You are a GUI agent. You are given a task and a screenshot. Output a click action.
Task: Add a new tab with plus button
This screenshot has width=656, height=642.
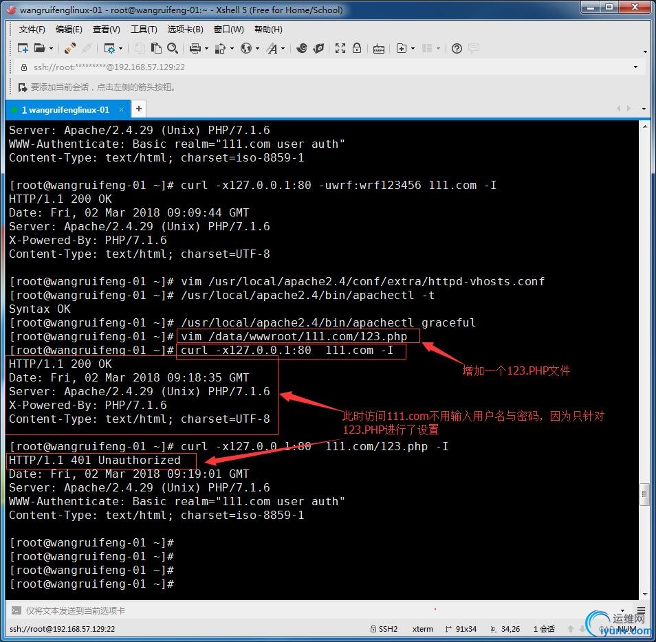click(139, 109)
